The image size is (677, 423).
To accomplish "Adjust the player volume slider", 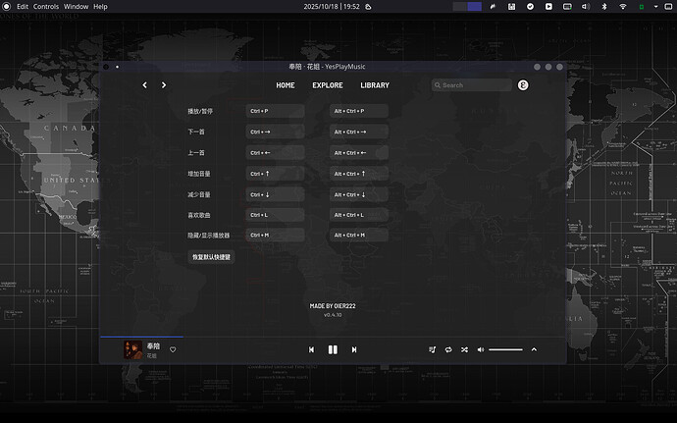I will 505,349.
